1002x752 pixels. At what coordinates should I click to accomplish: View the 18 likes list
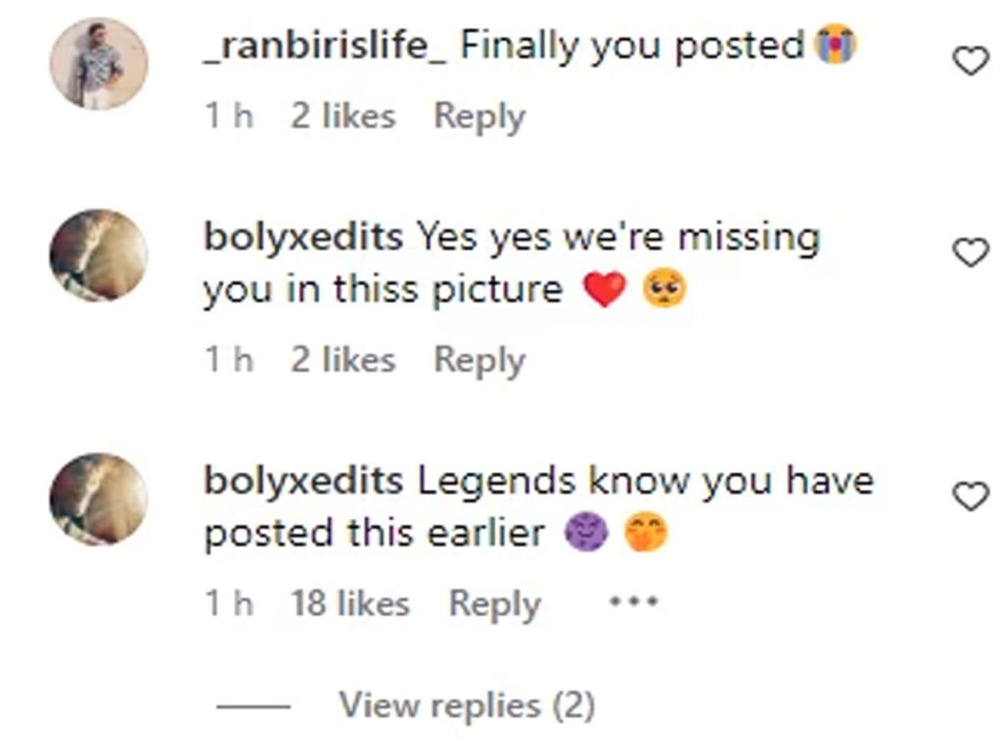[350, 603]
